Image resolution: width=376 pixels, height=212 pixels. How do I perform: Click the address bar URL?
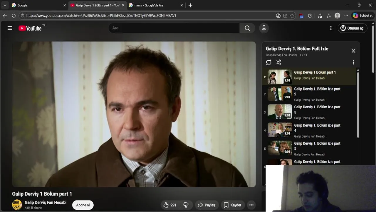[101, 16]
